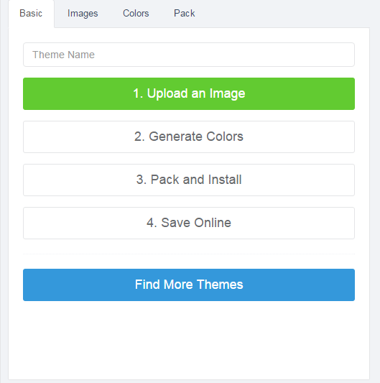The image size is (380, 383).
Task: Click the green Upload an Image button
Action: coord(189,94)
